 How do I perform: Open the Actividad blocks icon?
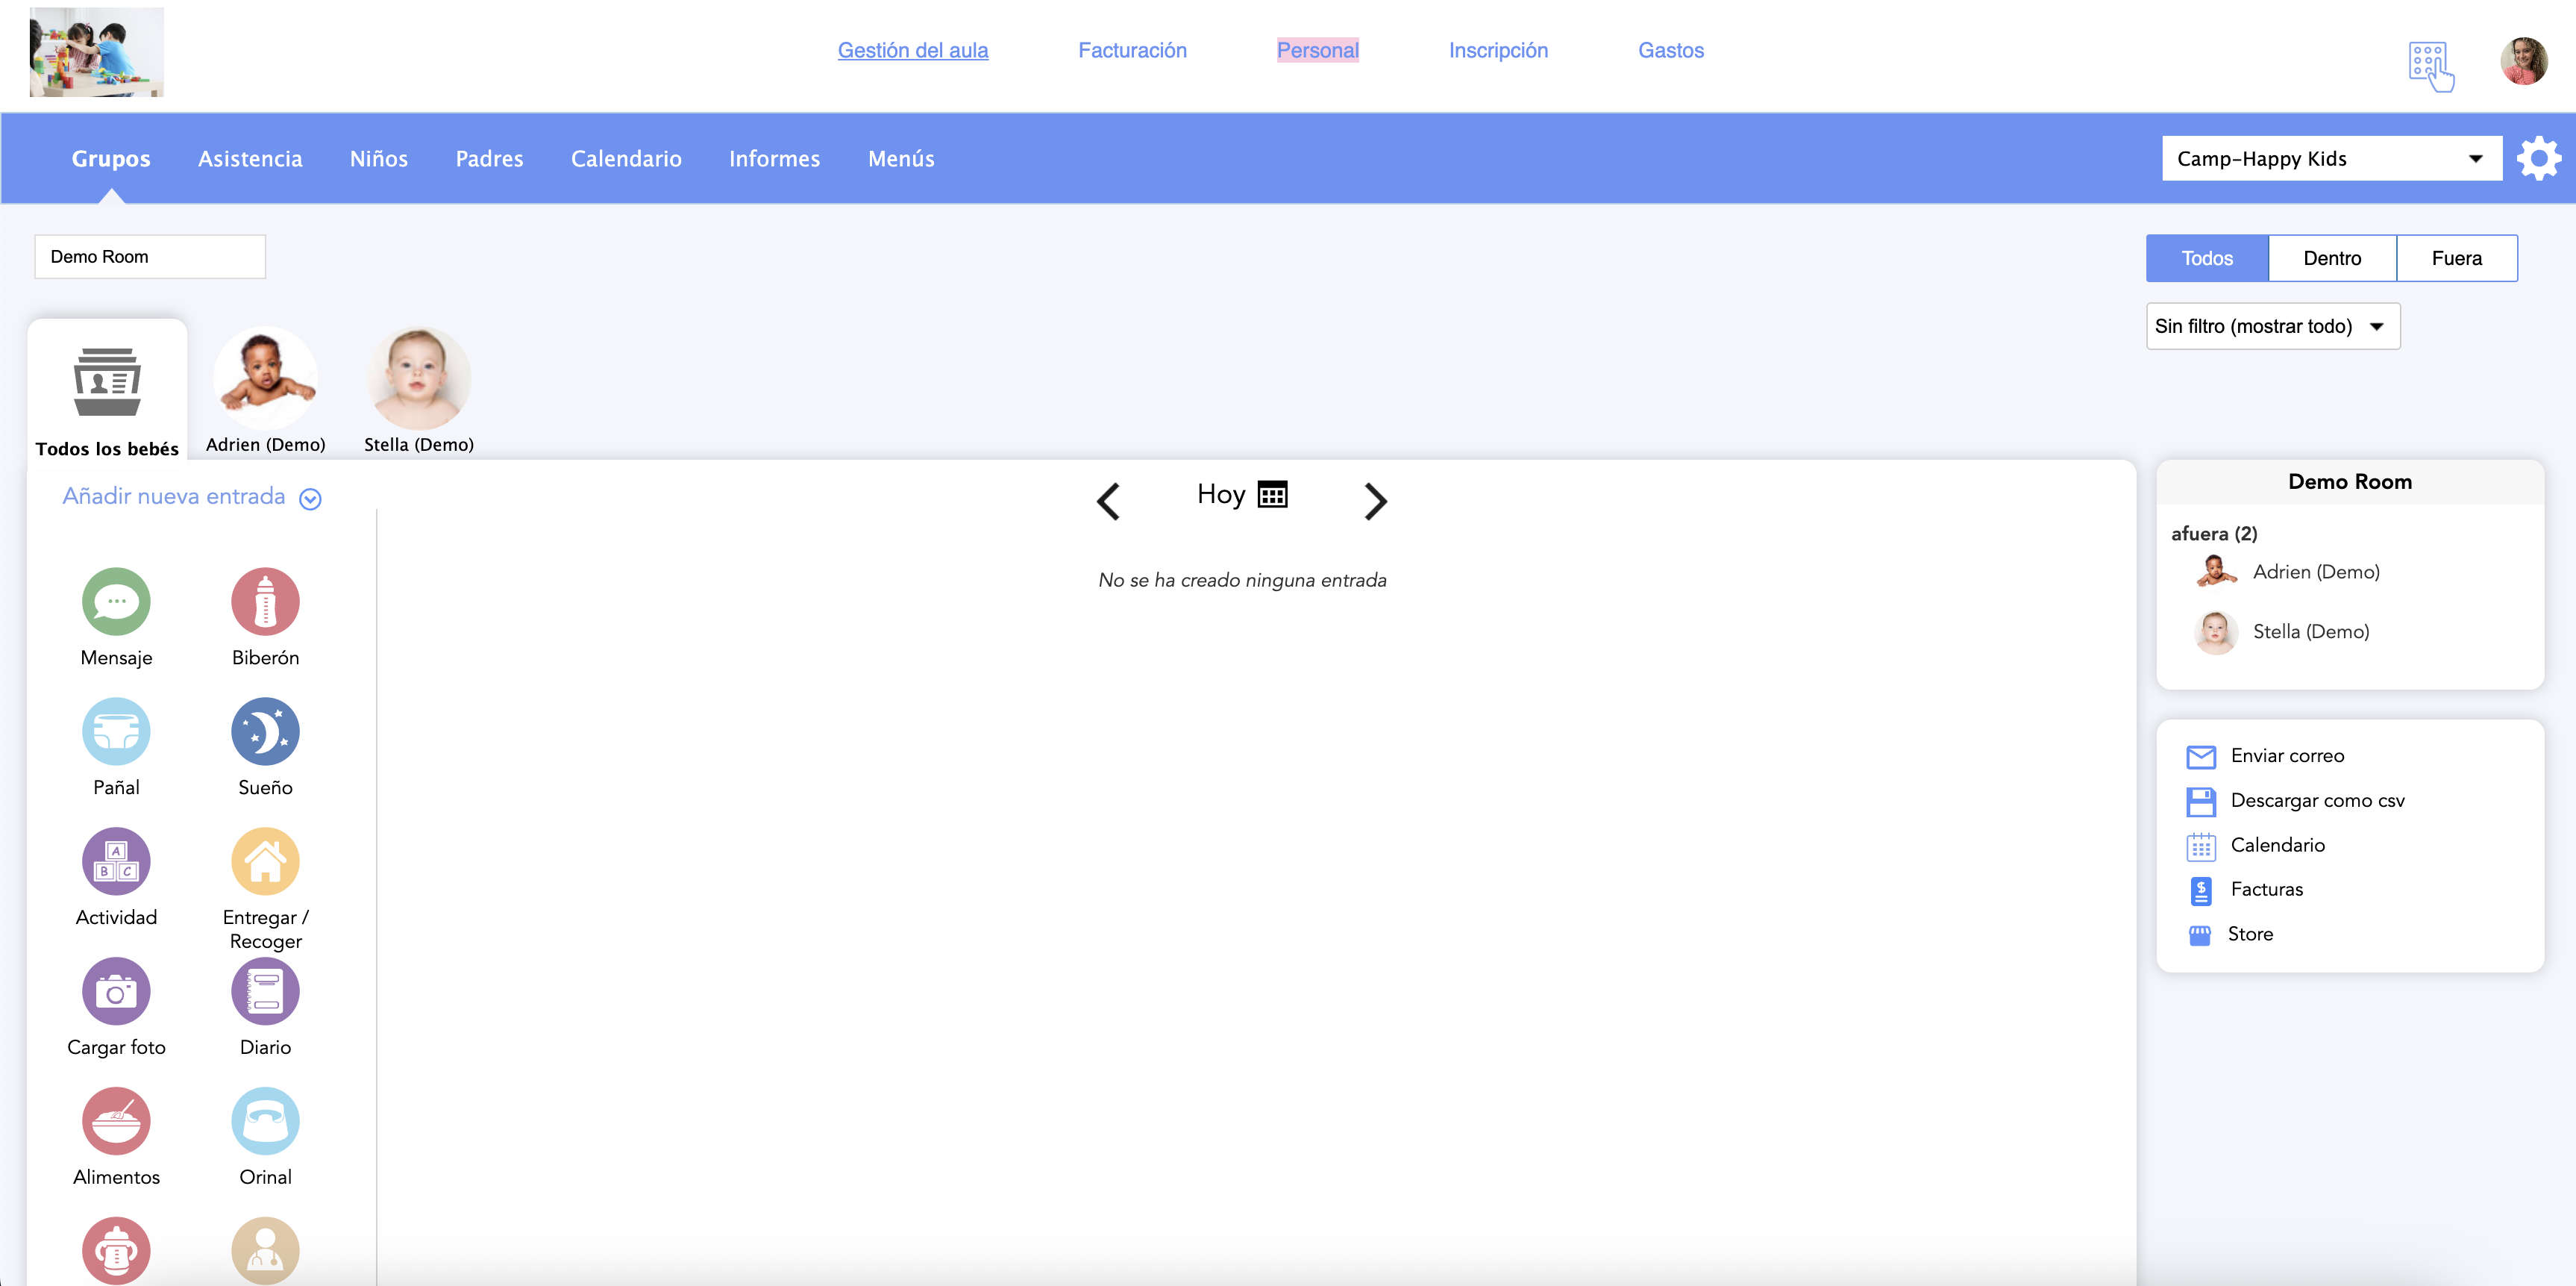tap(116, 861)
